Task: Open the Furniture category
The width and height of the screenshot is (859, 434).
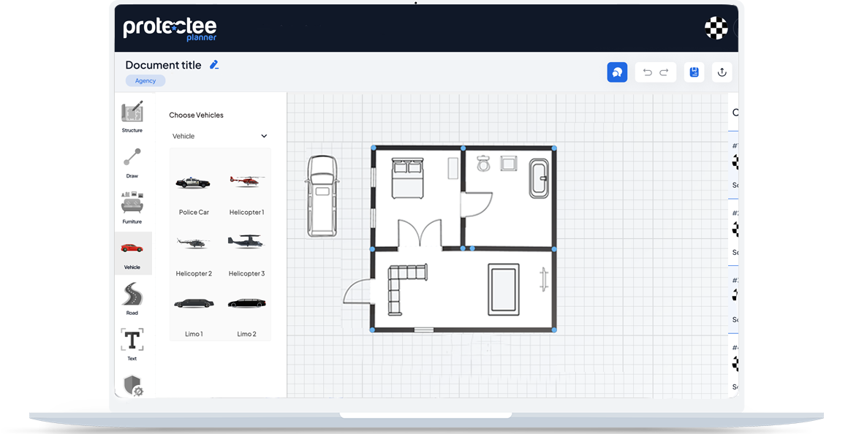Action: coord(132,205)
